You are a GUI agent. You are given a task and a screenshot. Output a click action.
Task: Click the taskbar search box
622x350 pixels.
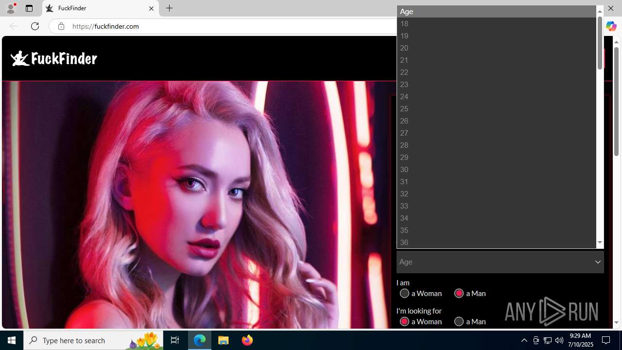[x=92, y=340]
